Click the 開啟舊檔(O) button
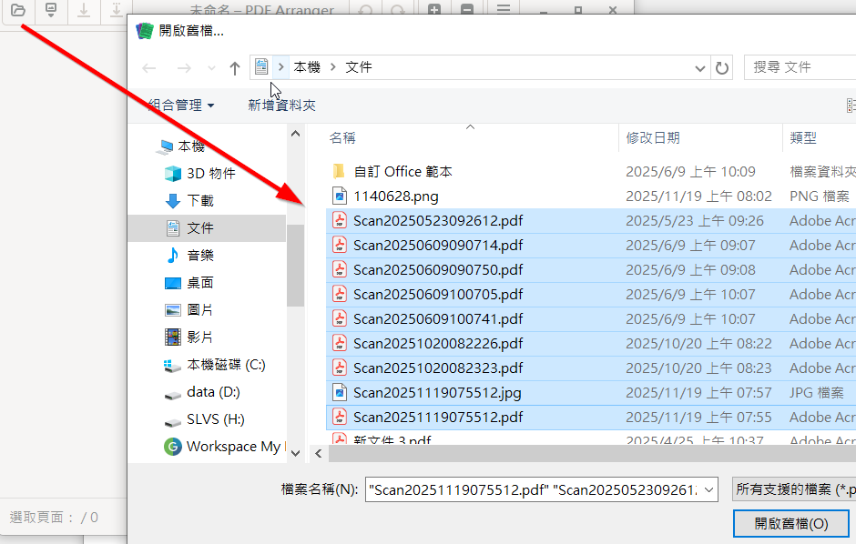The height and width of the screenshot is (544, 856). click(790, 524)
